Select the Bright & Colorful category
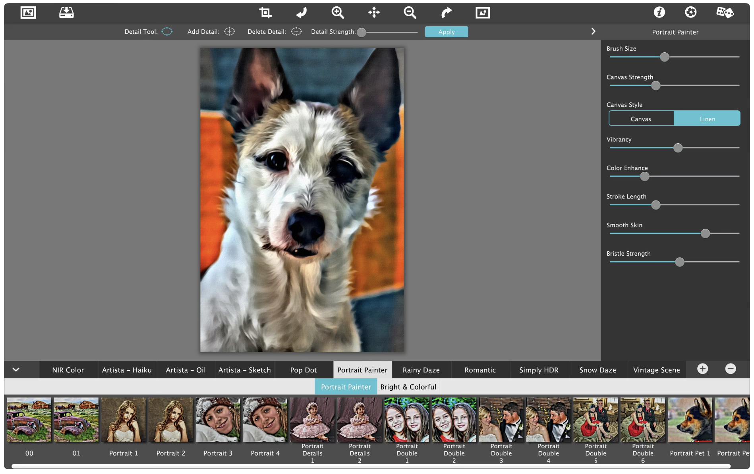Screen dimensions: 754x474 [x=408, y=387]
